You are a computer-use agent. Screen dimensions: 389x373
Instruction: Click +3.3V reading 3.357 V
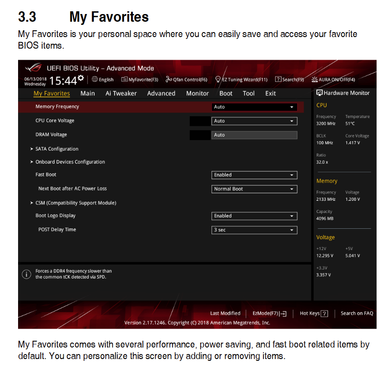click(x=323, y=275)
